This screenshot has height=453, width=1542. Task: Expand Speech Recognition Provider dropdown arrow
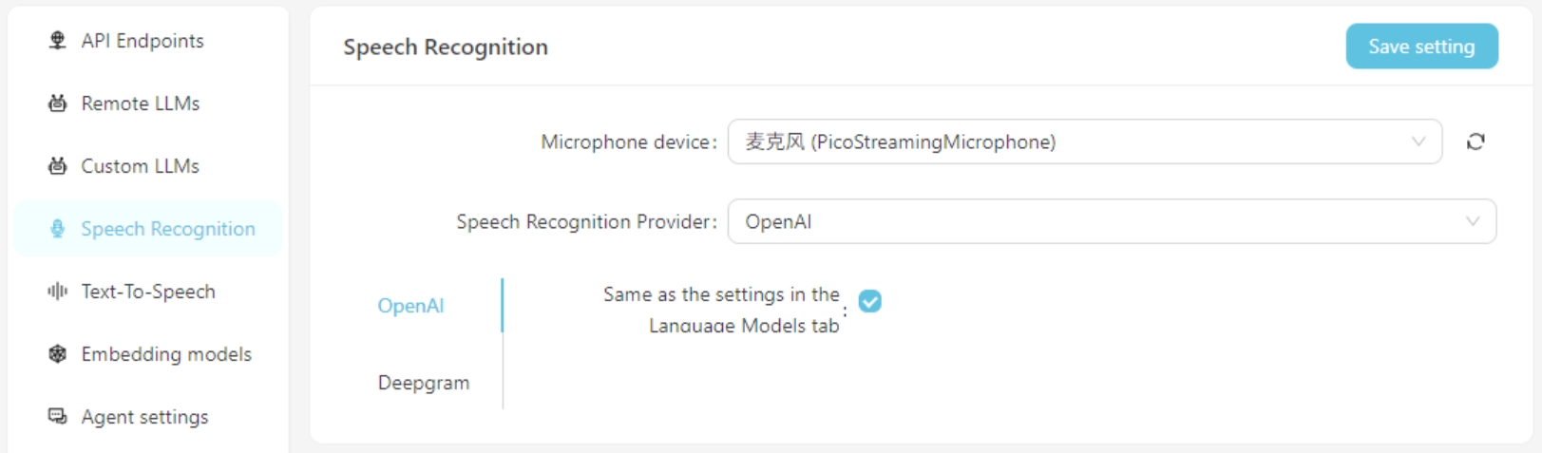pyautogui.click(x=1472, y=221)
